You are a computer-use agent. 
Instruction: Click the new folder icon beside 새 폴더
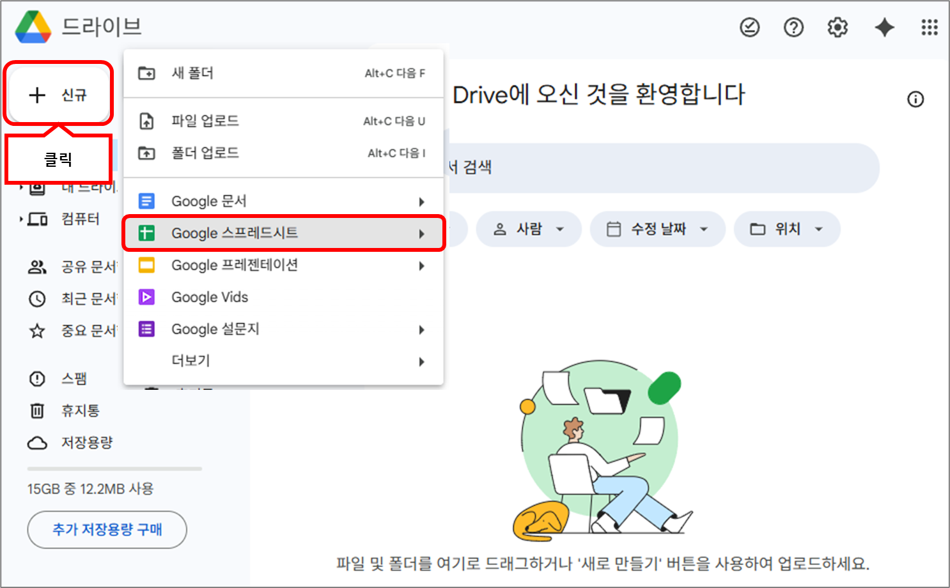tap(146, 73)
